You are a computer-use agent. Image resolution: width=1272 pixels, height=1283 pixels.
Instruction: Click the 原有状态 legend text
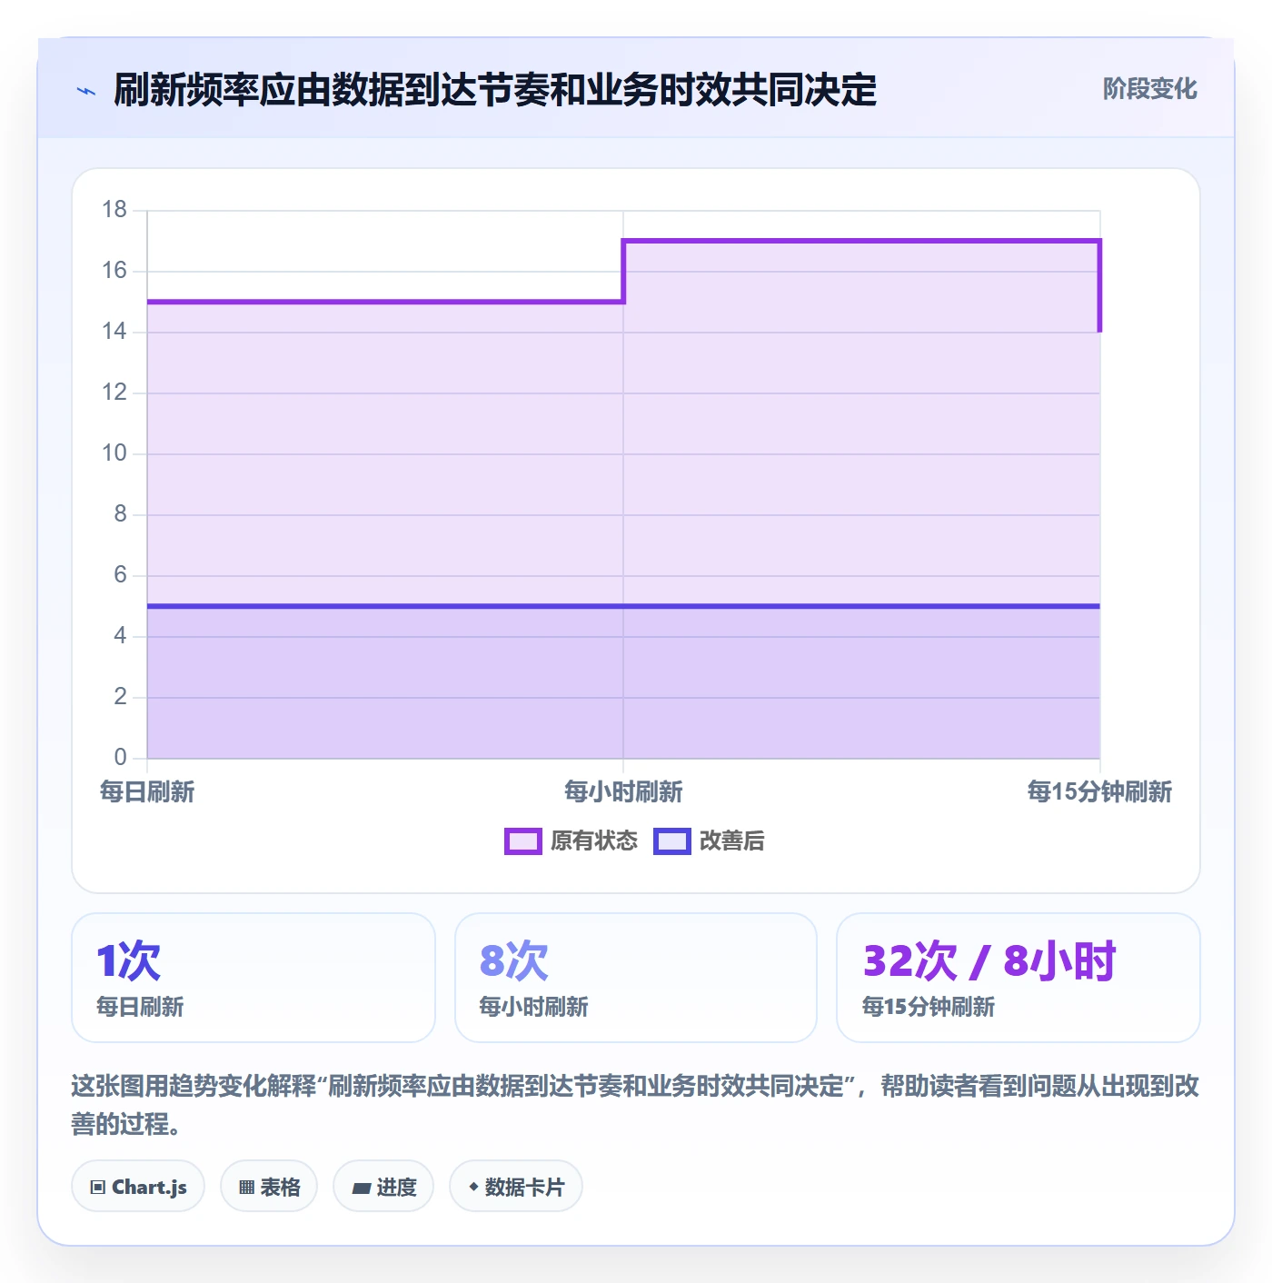594,841
